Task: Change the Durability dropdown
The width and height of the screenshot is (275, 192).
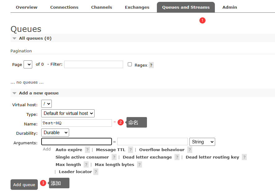Action: 55,133
